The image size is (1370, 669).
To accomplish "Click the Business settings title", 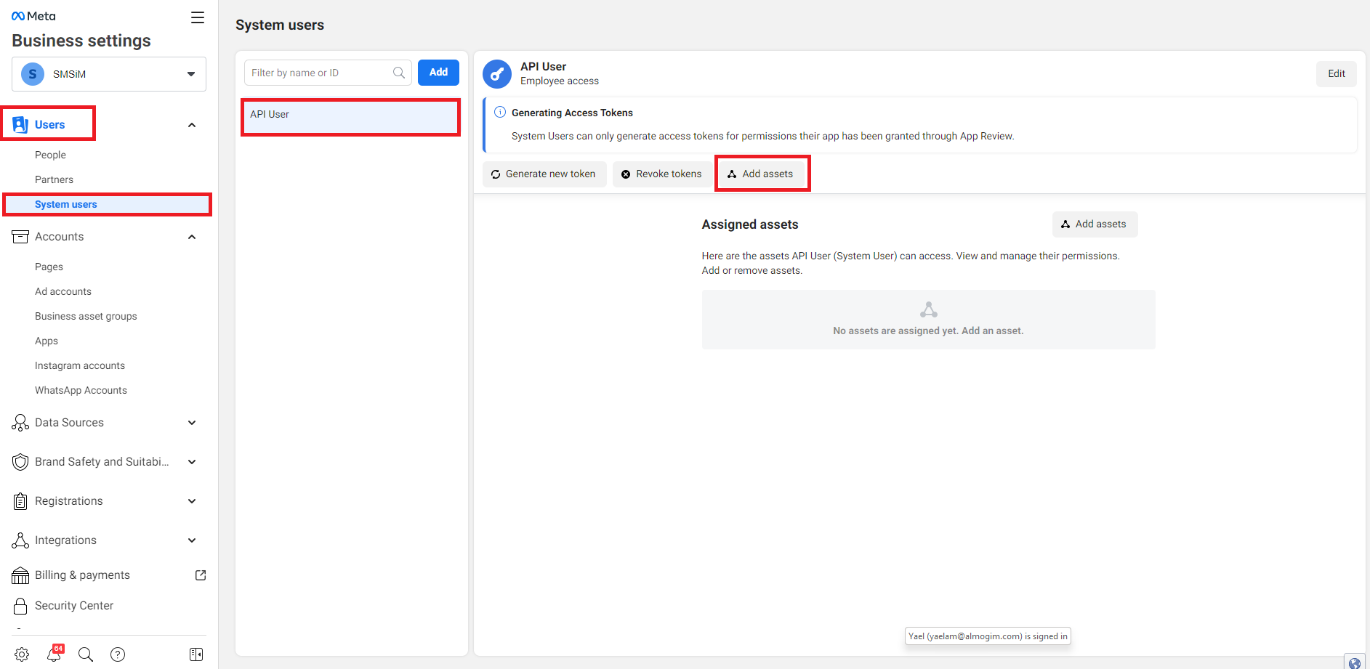I will pyautogui.click(x=81, y=41).
